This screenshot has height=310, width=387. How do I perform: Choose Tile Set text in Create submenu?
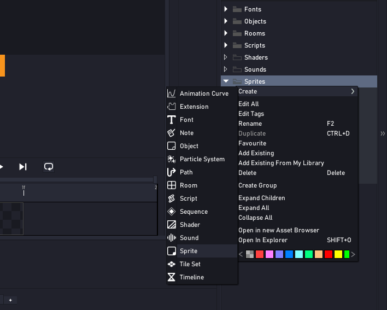click(x=190, y=264)
